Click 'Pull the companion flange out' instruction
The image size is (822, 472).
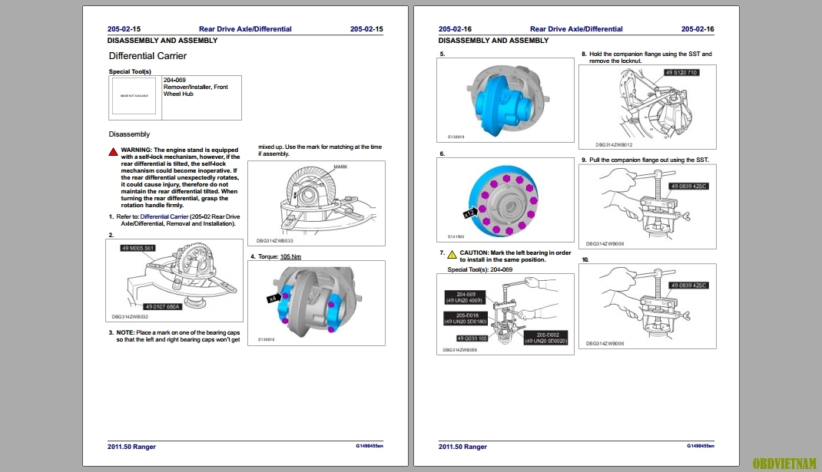pyautogui.click(x=649, y=160)
